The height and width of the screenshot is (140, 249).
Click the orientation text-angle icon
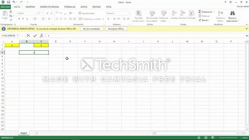(71, 13)
